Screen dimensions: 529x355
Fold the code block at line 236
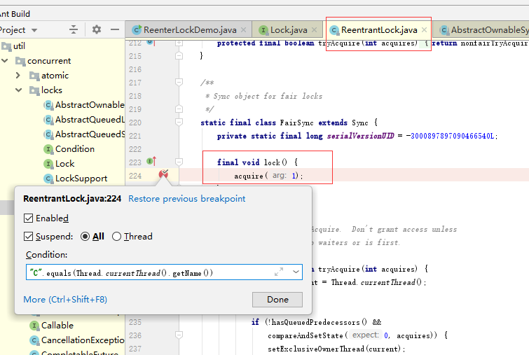point(179,335)
